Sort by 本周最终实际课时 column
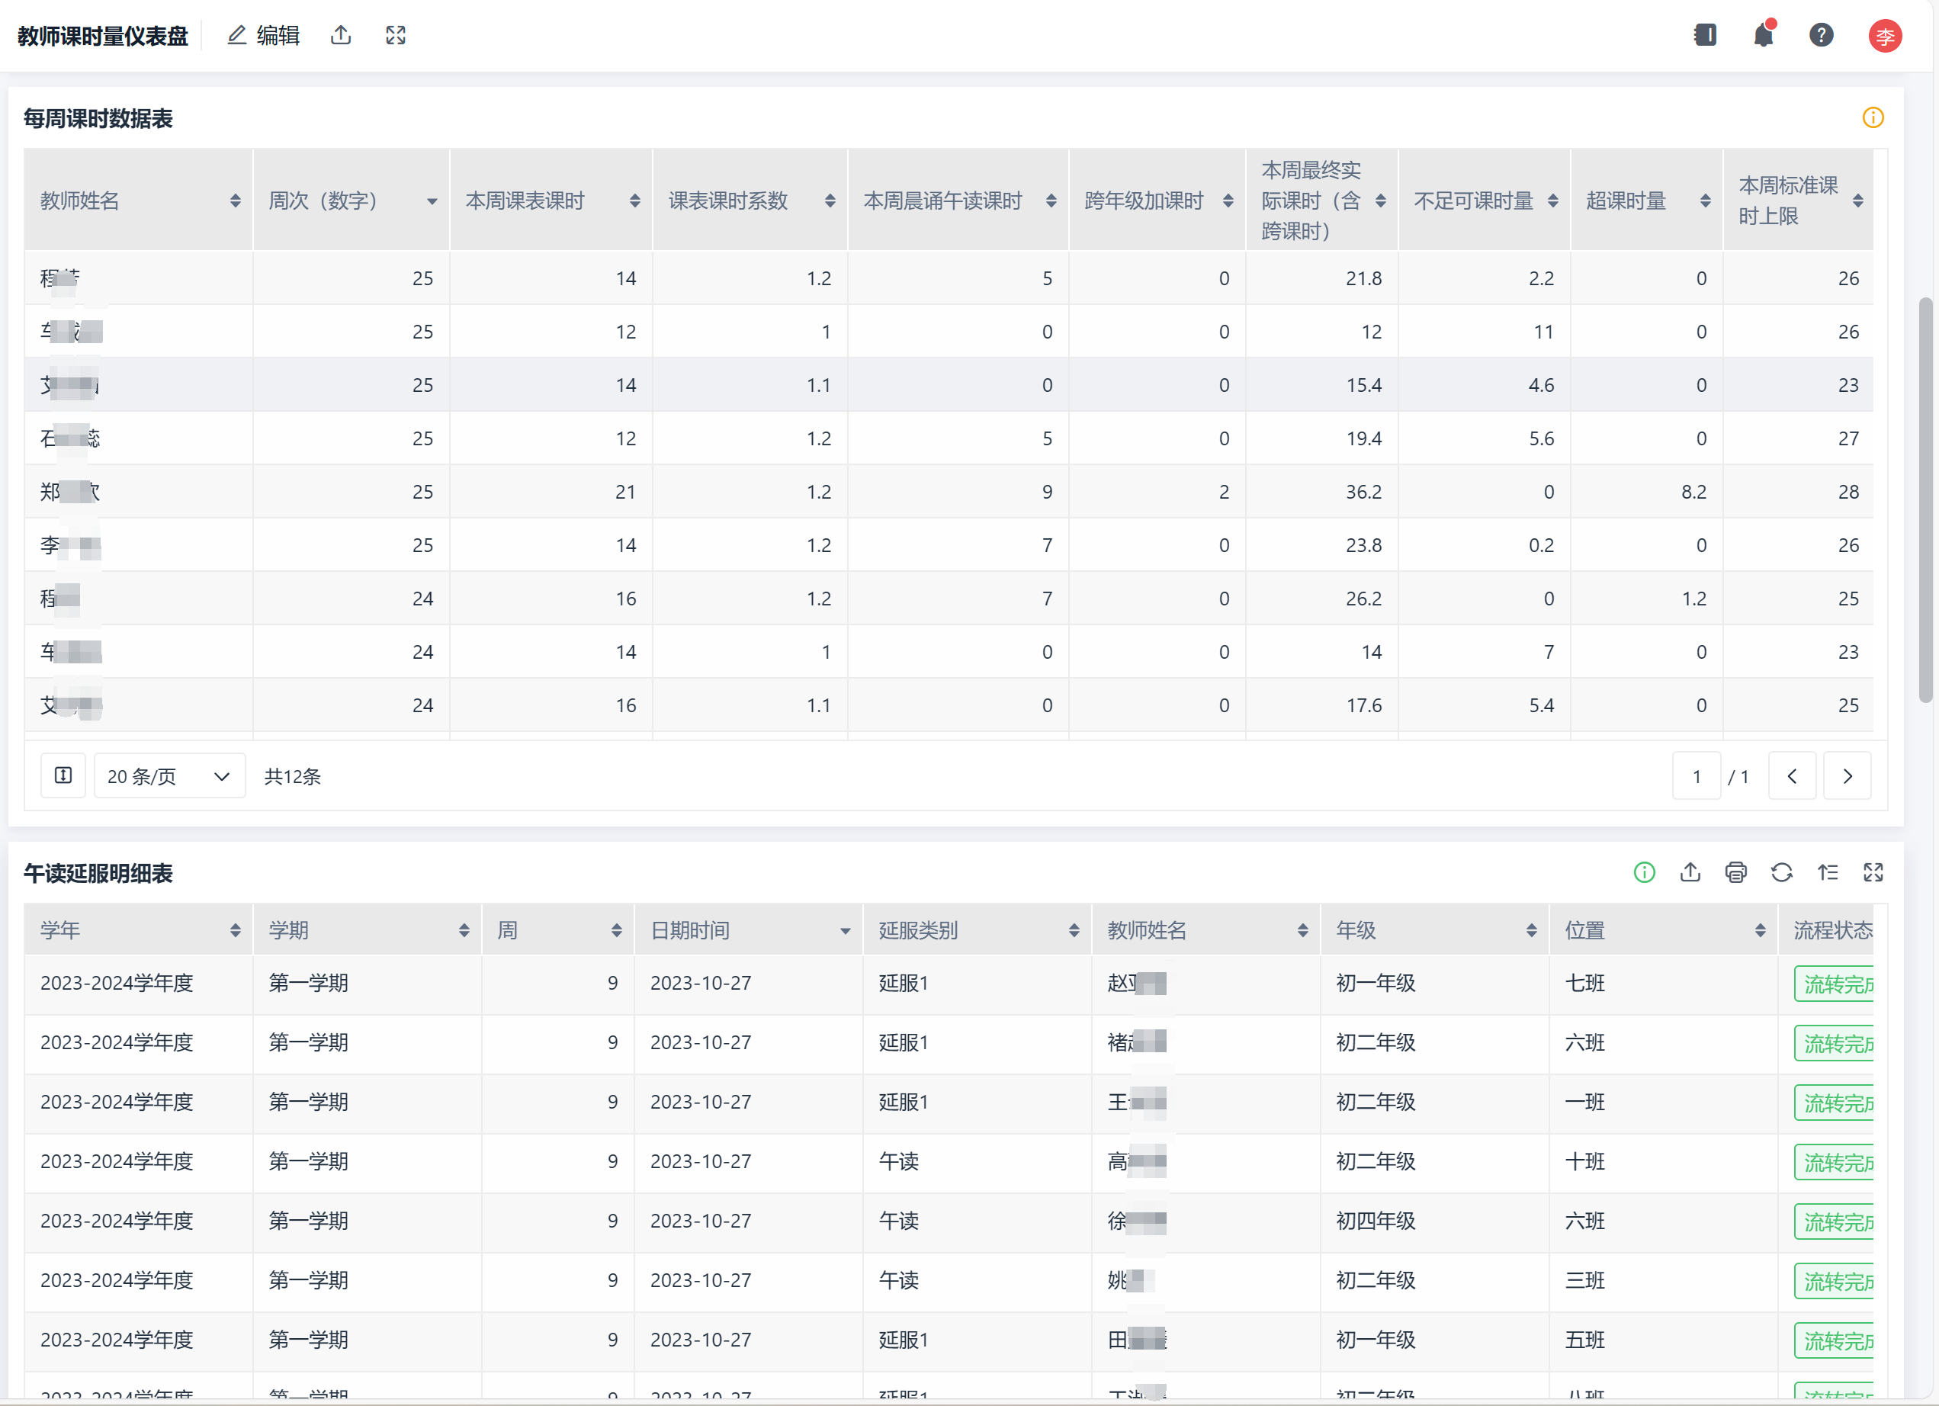This screenshot has width=1939, height=1406. [x=1380, y=201]
